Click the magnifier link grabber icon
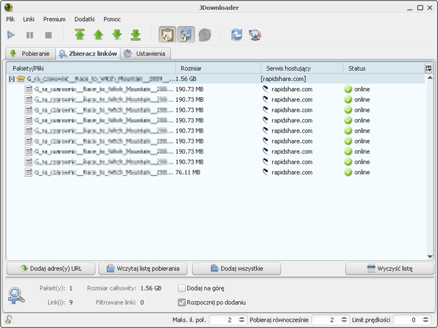The width and height of the screenshot is (438, 328). [16, 296]
